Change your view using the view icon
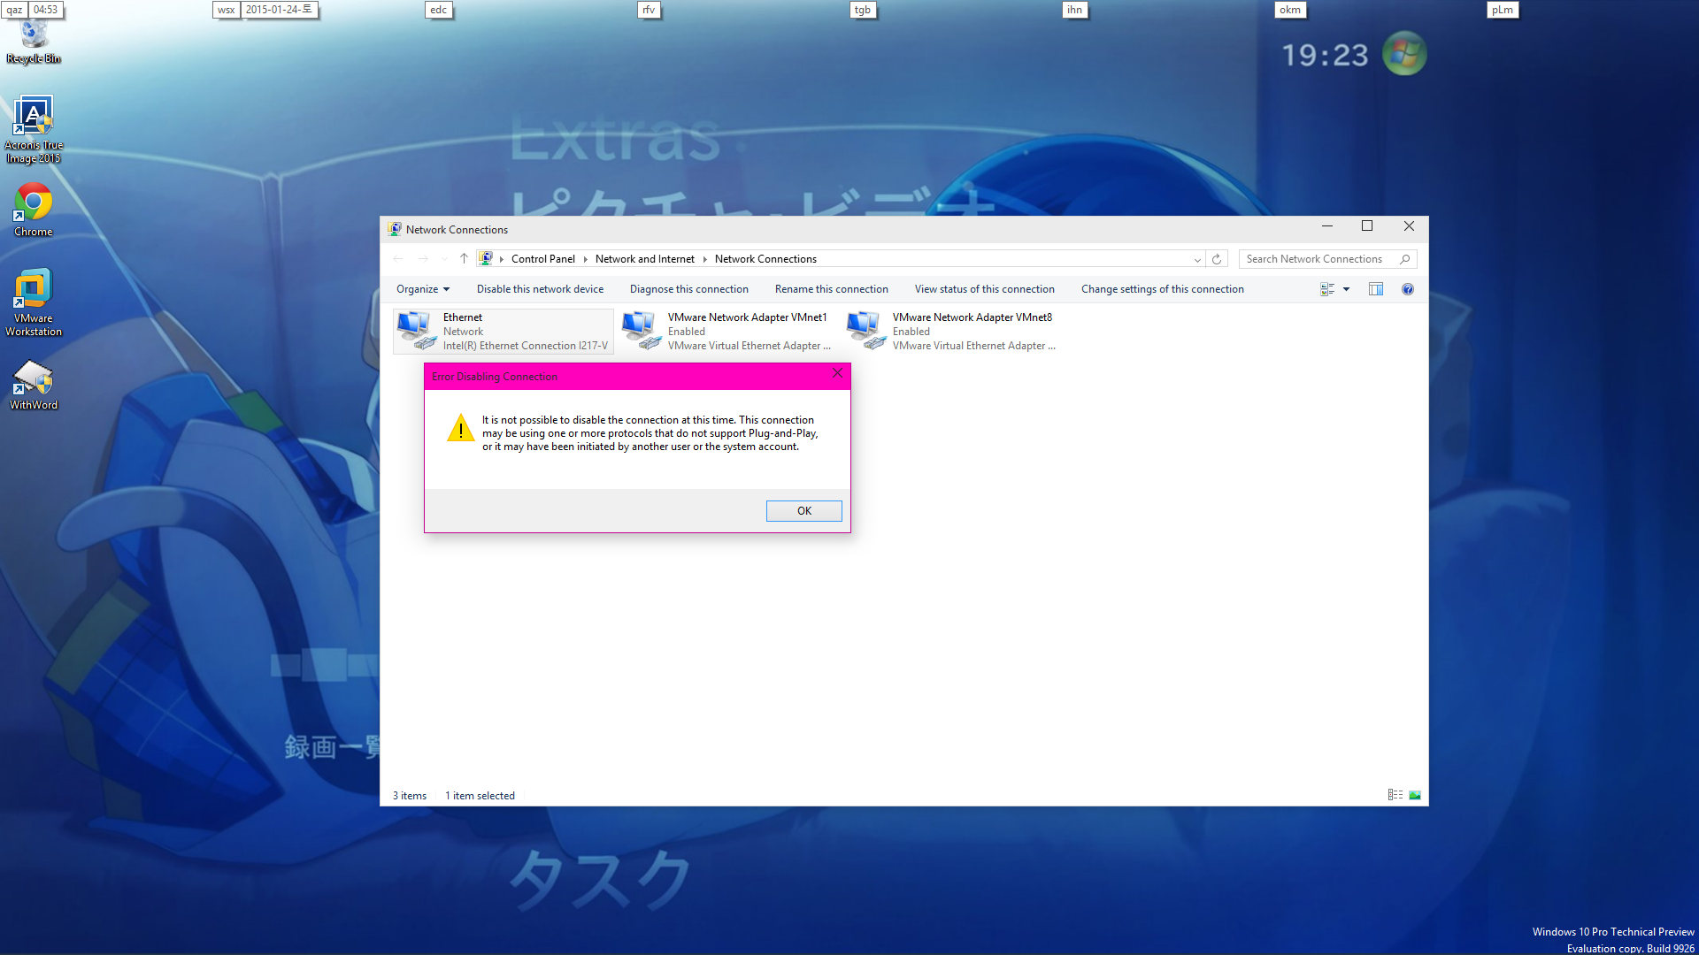The image size is (1699, 955). (x=1327, y=289)
